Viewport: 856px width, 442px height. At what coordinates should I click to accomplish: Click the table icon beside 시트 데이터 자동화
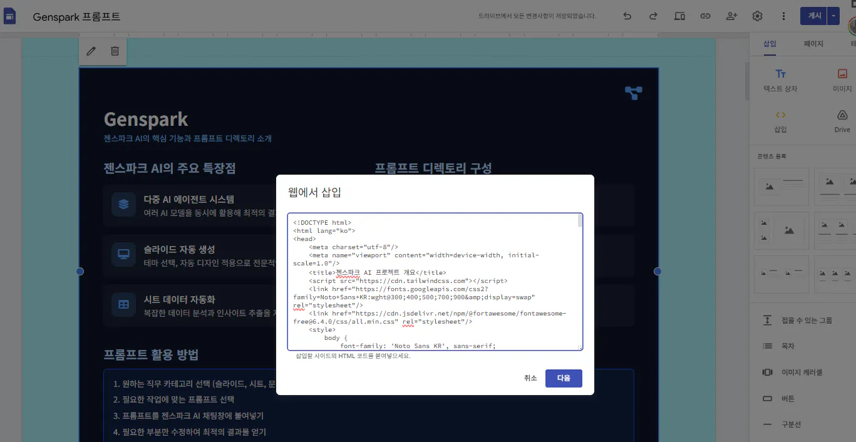123,304
